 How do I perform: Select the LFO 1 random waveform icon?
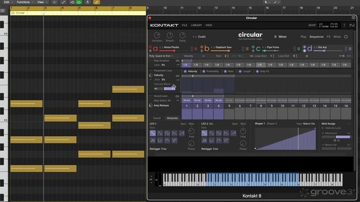(x=152, y=140)
